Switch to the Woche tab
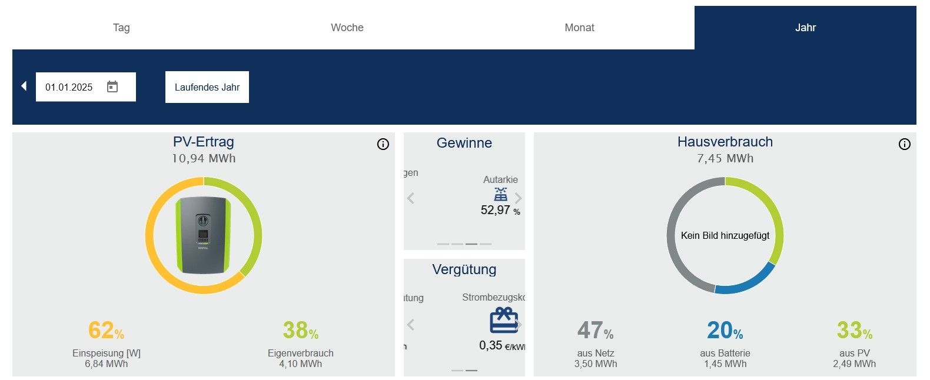The image size is (930, 380). coord(347,27)
